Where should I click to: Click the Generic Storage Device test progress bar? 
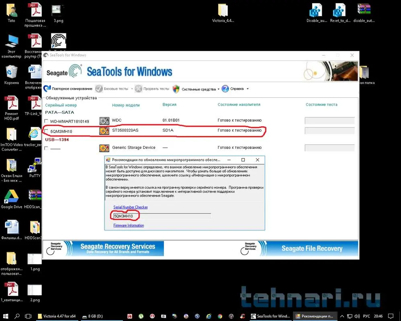329,148
